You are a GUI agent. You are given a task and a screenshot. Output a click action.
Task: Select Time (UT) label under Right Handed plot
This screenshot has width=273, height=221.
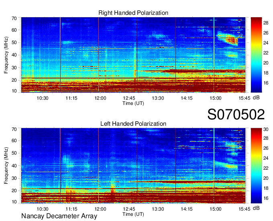coord(133,103)
